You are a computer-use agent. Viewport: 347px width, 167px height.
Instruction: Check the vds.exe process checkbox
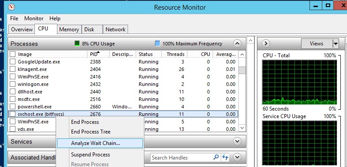tap(13, 129)
